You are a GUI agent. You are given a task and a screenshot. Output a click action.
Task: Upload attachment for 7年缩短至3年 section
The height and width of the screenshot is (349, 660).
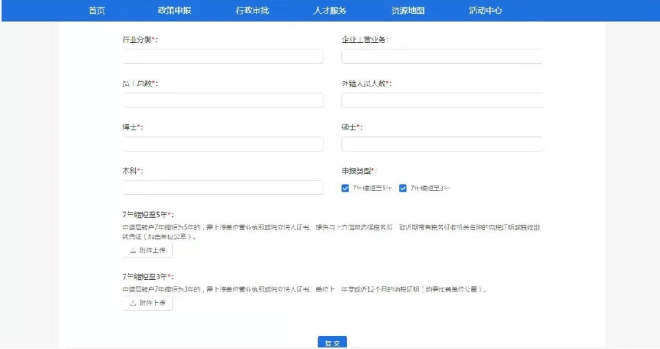[148, 303]
